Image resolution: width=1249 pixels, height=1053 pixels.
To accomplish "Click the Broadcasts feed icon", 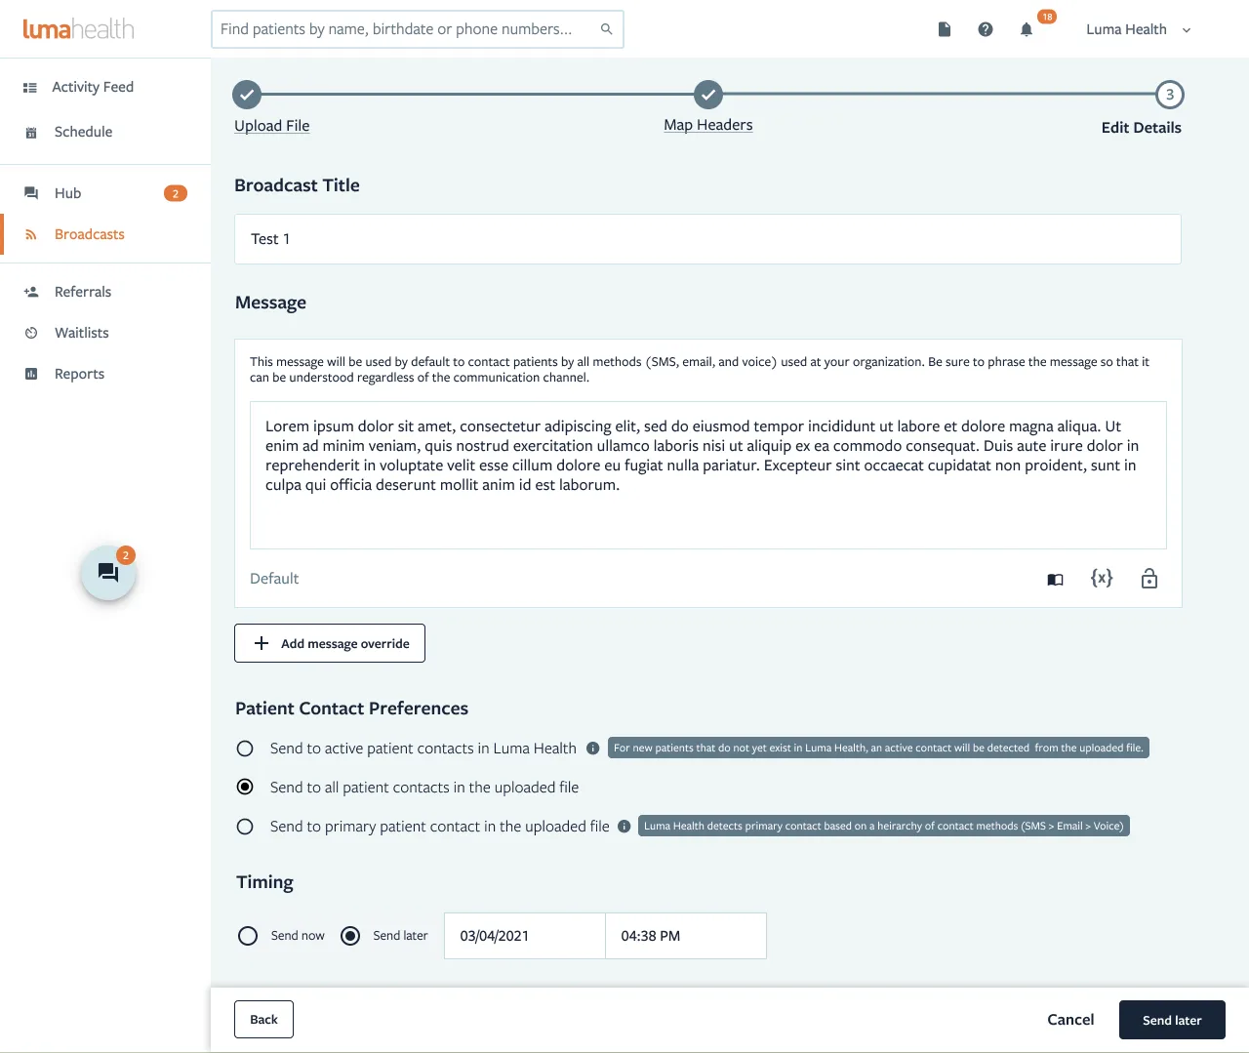I will (x=31, y=234).
